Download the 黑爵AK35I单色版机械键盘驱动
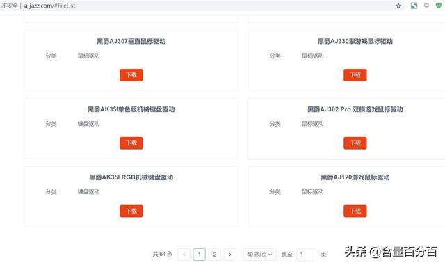The width and height of the screenshot is (445, 265). pyautogui.click(x=131, y=143)
